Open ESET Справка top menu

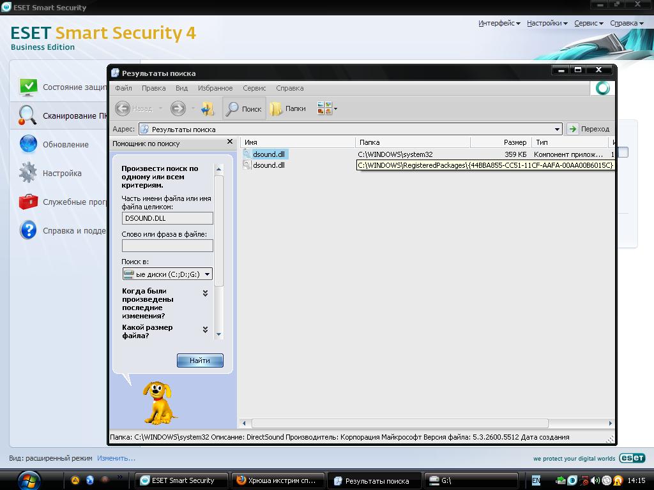click(x=627, y=24)
